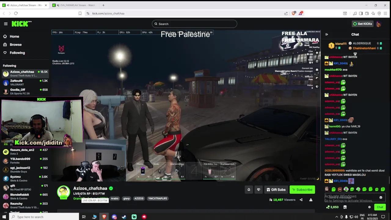
Task: Open chat settings gear icon
Action: 369,207
